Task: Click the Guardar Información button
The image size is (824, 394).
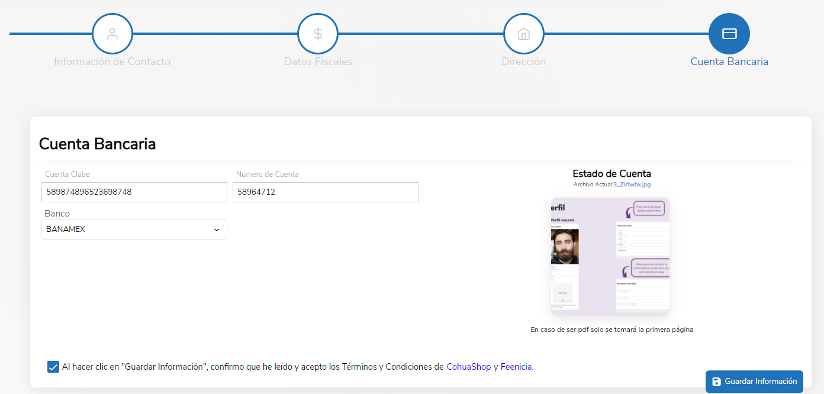Action: [754, 382]
